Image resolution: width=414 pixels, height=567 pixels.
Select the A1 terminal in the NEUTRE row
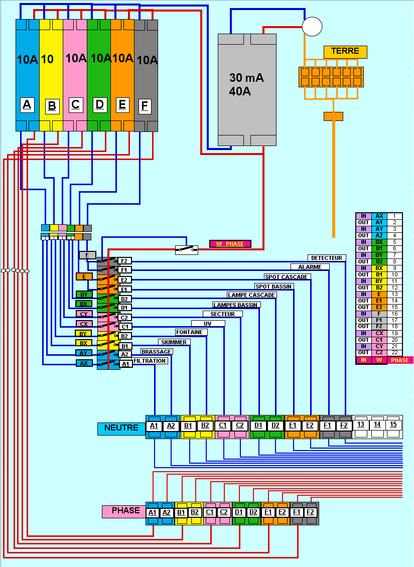click(x=154, y=426)
